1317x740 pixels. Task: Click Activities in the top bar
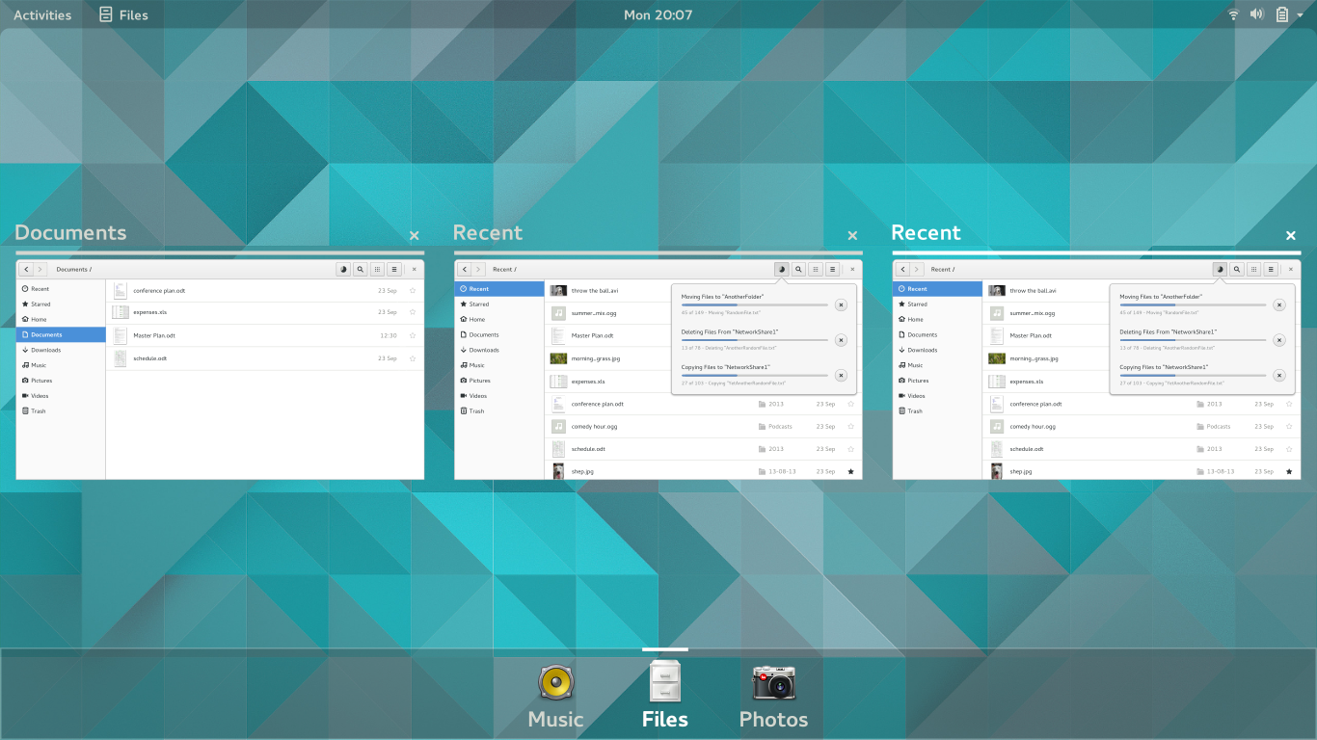tap(42, 14)
